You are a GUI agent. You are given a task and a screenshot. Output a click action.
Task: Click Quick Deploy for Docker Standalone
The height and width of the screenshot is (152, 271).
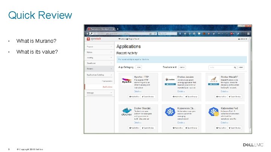point(148,128)
